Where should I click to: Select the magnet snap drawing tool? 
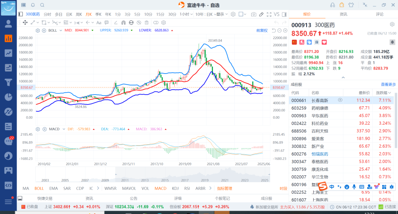point(123,22)
